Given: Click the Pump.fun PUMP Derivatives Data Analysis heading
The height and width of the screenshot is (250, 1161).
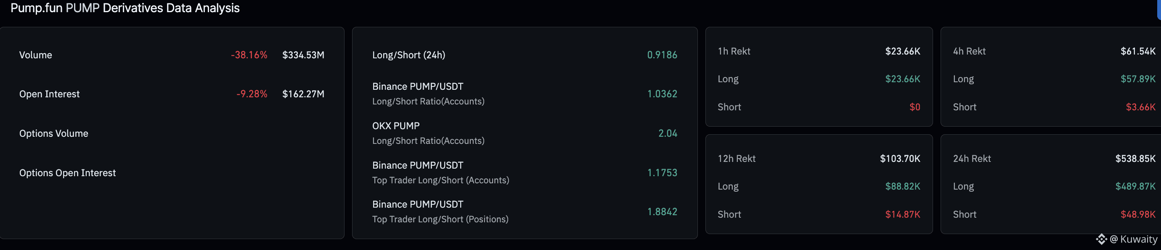Looking at the screenshot, I should (x=125, y=8).
